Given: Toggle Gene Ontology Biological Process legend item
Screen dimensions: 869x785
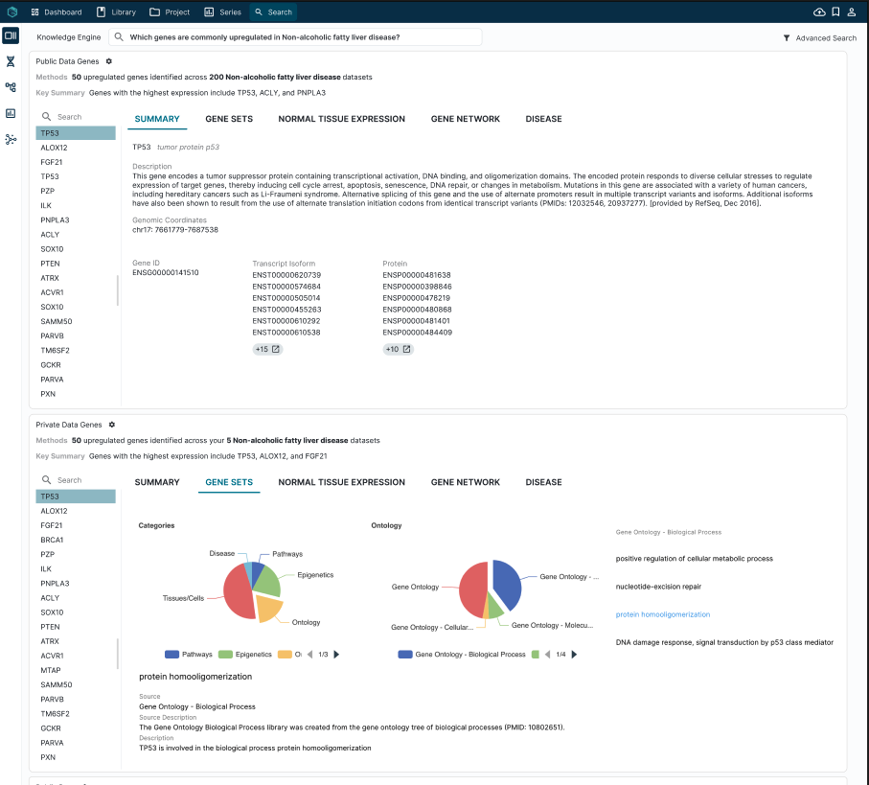Looking at the screenshot, I should coord(462,654).
